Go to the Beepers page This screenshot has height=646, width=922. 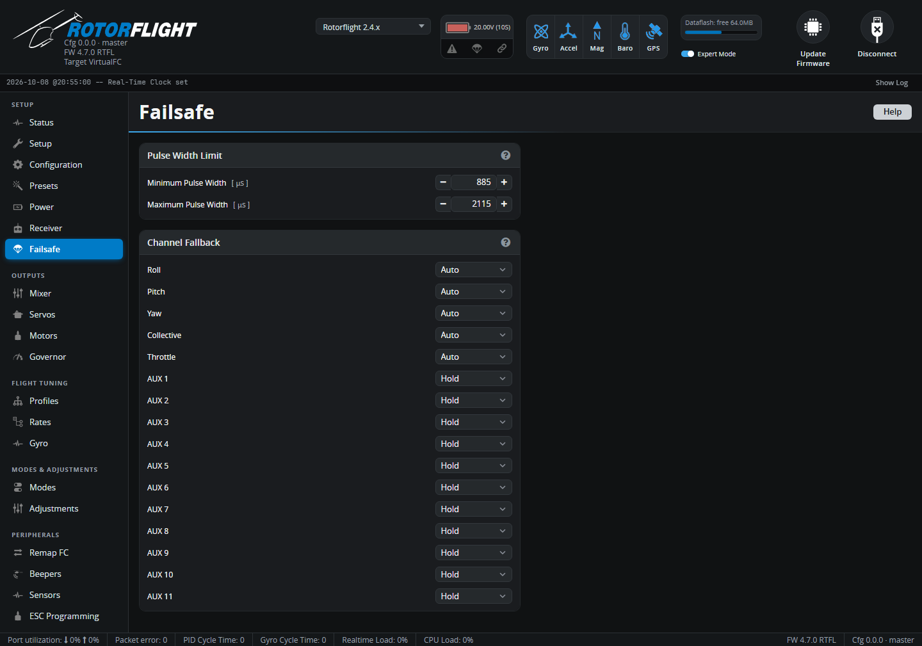64,574
